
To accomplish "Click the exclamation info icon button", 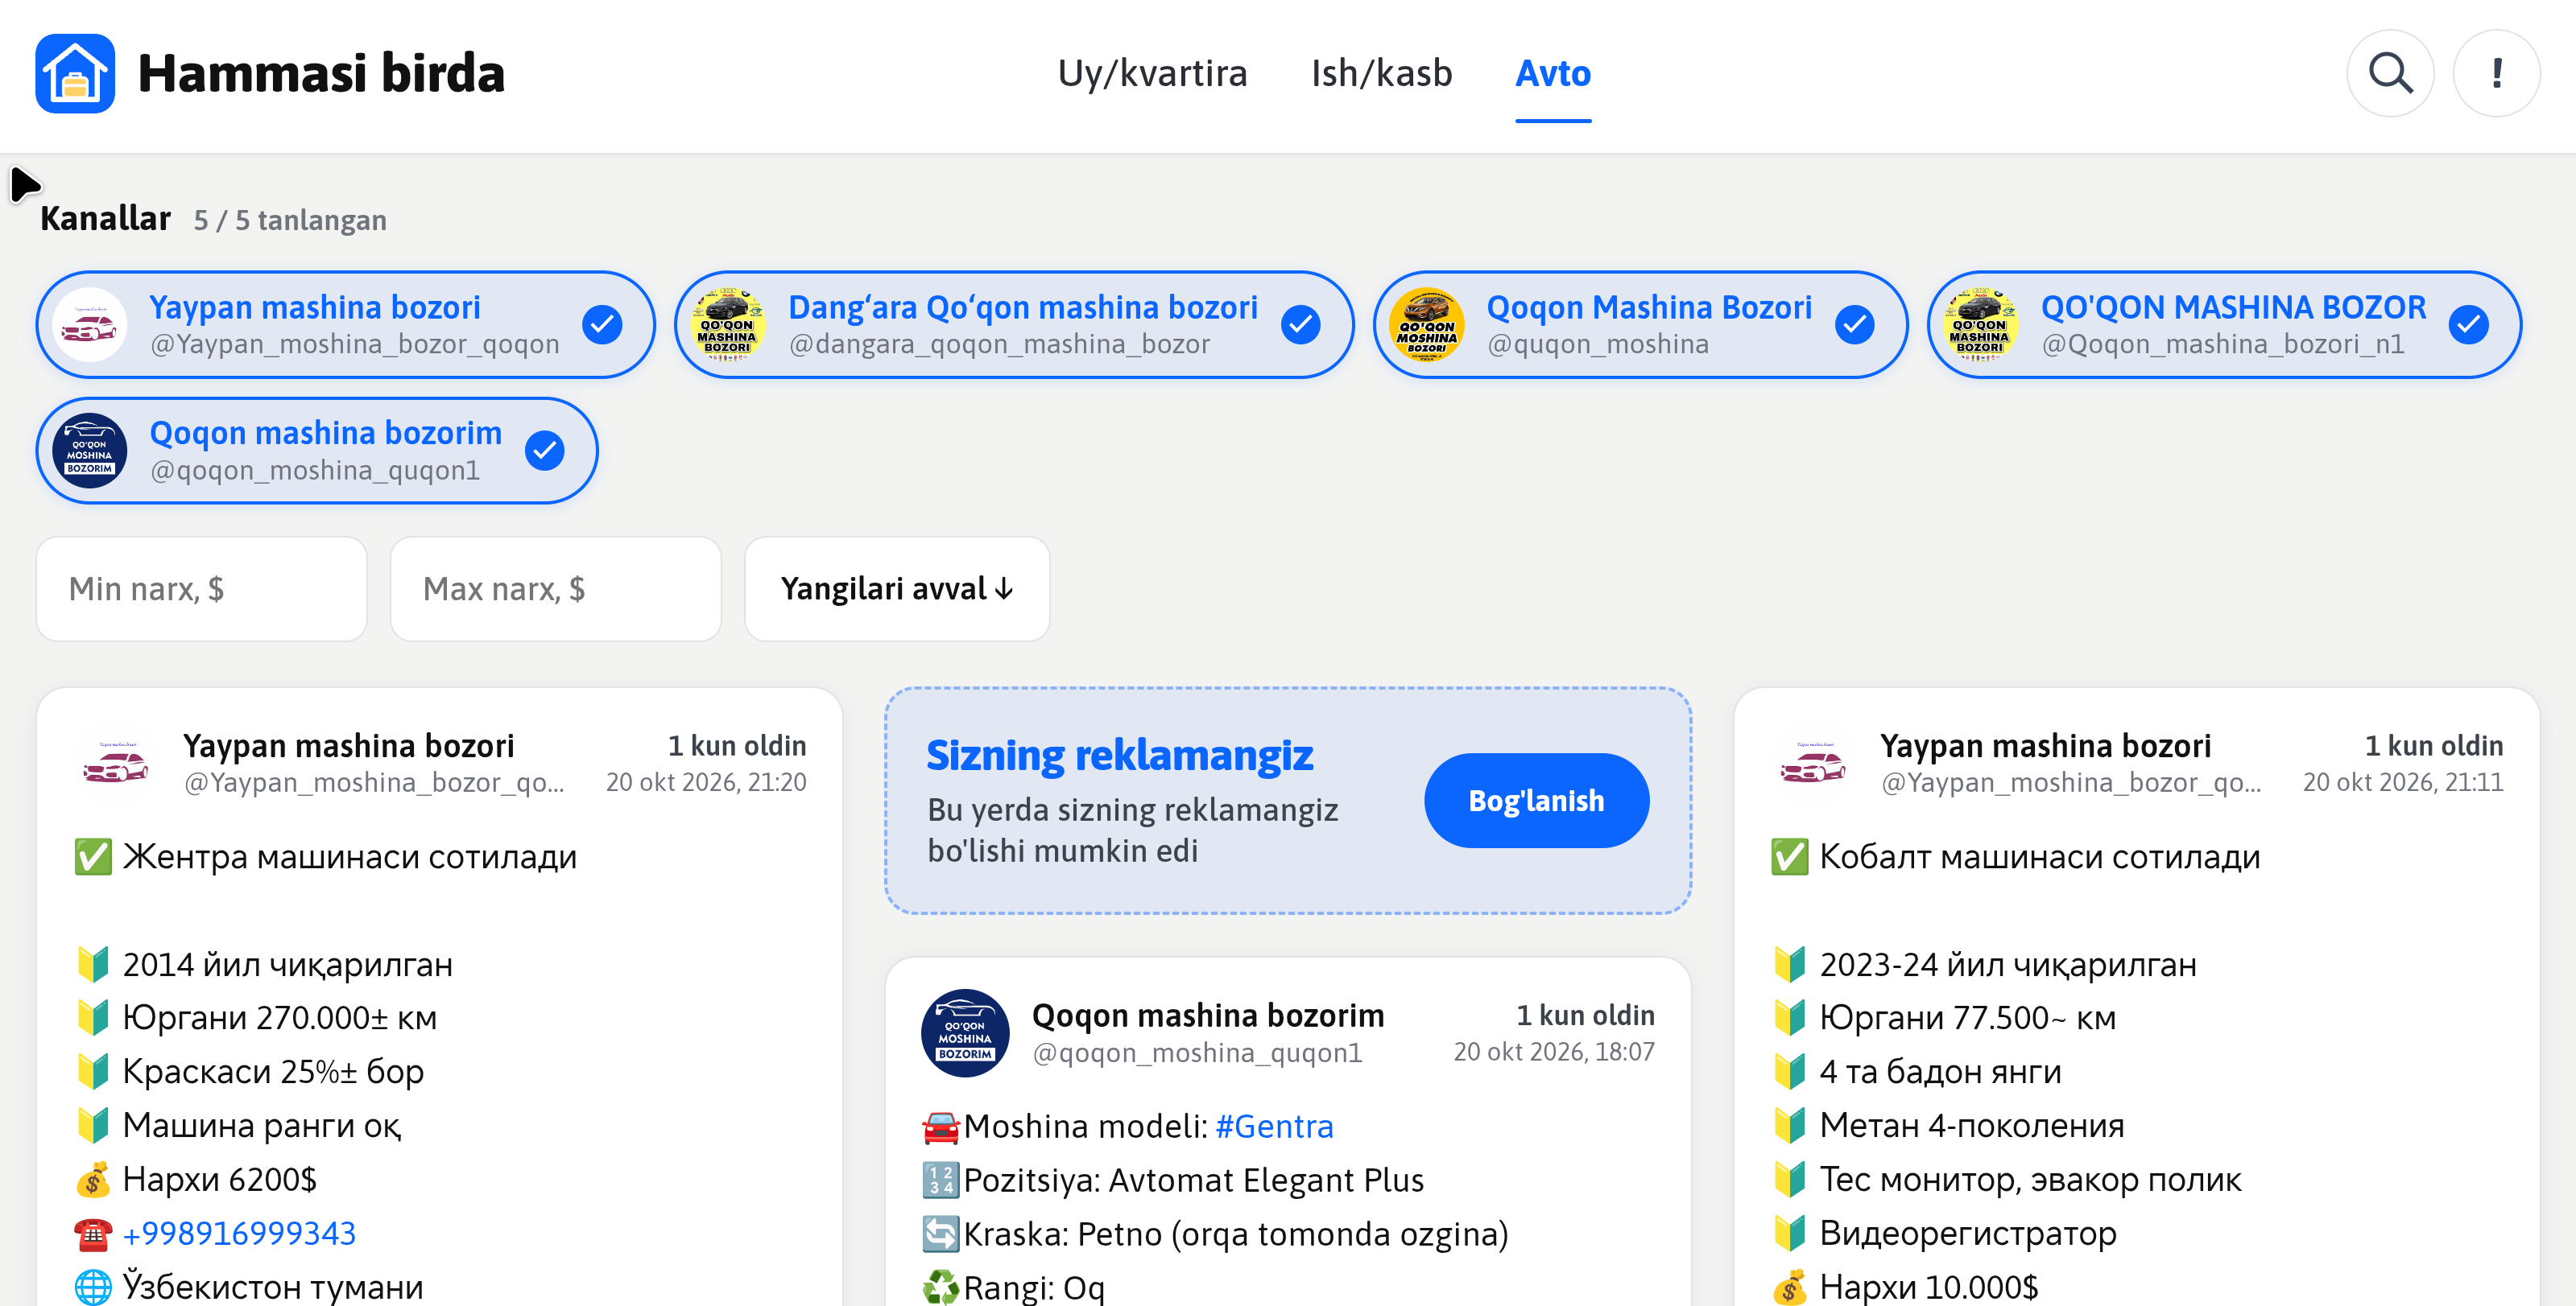I will tap(2496, 73).
